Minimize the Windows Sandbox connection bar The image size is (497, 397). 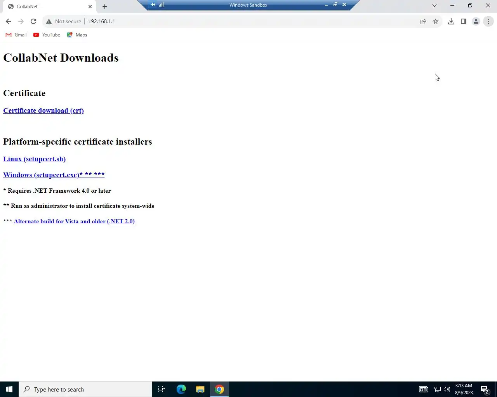click(x=326, y=5)
